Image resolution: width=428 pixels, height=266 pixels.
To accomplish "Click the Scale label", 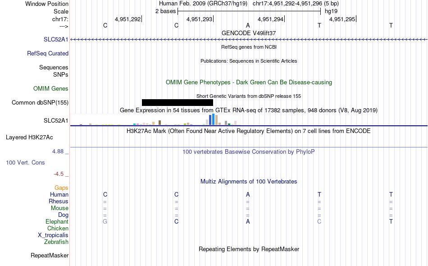I will click(61, 12).
